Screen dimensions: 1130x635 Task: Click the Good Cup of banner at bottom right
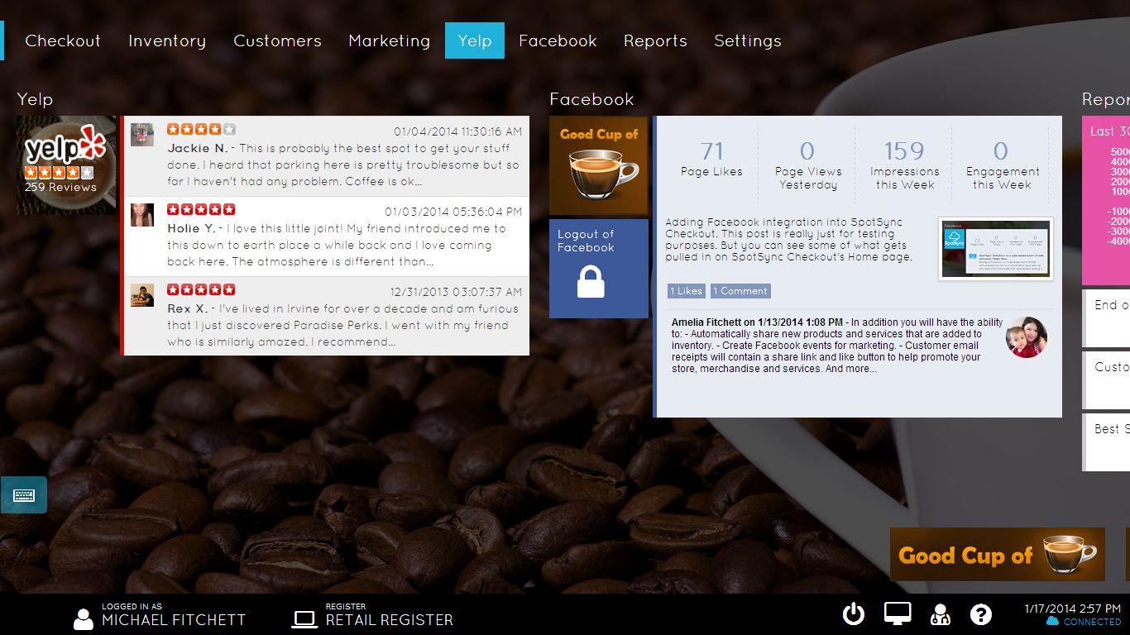click(998, 554)
